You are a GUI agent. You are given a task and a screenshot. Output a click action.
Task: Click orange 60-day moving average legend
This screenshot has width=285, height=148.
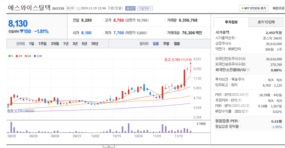pos(28,56)
